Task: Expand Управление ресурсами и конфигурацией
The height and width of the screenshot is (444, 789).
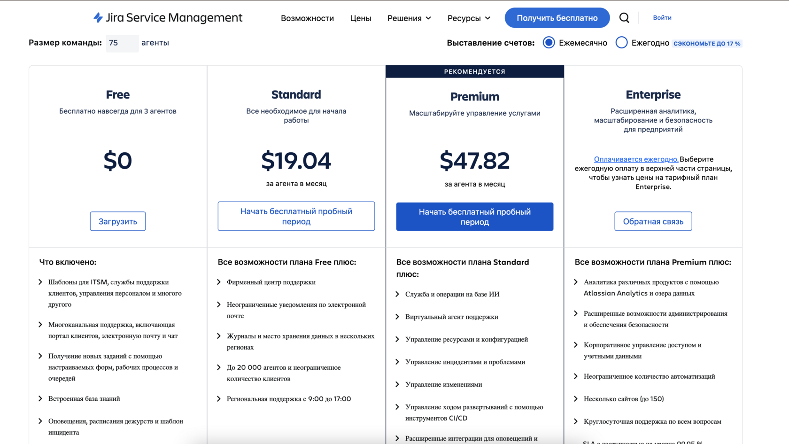Action: tap(462, 340)
